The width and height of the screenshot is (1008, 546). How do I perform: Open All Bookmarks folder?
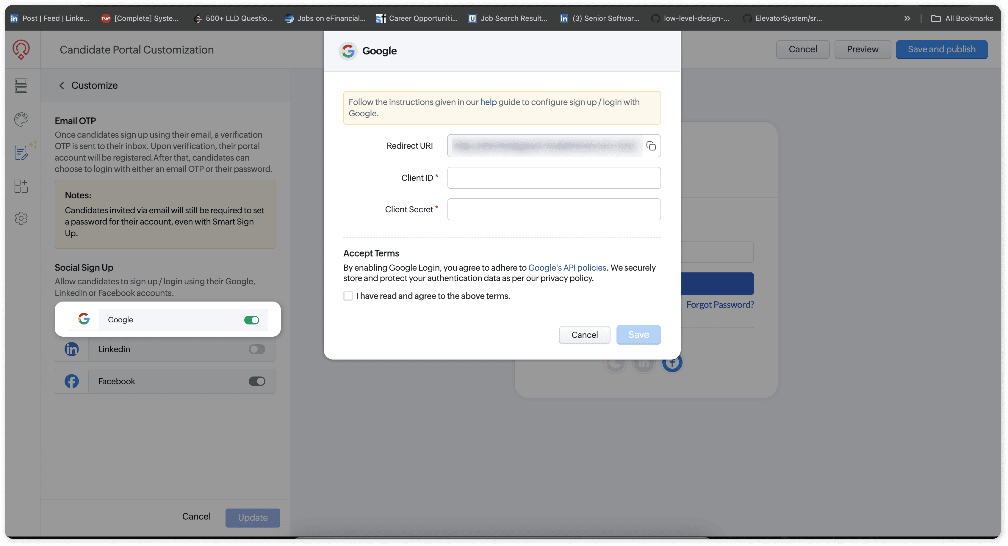[962, 18]
